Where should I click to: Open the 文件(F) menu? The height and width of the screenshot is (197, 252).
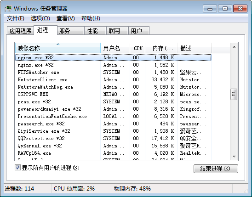[16, 18]
